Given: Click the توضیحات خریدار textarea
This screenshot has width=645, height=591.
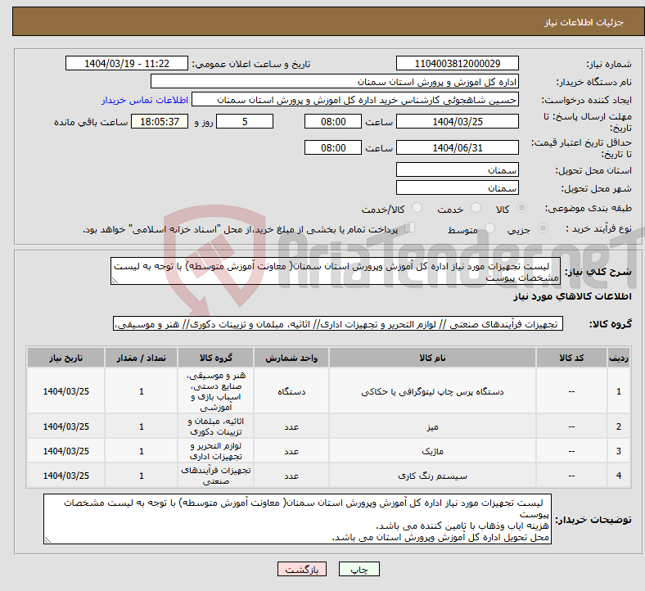Looking at the screenshot, I should (x=297, y=519).
